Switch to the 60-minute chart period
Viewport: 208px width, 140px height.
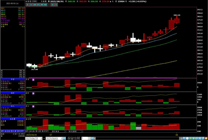coord(45,5)
